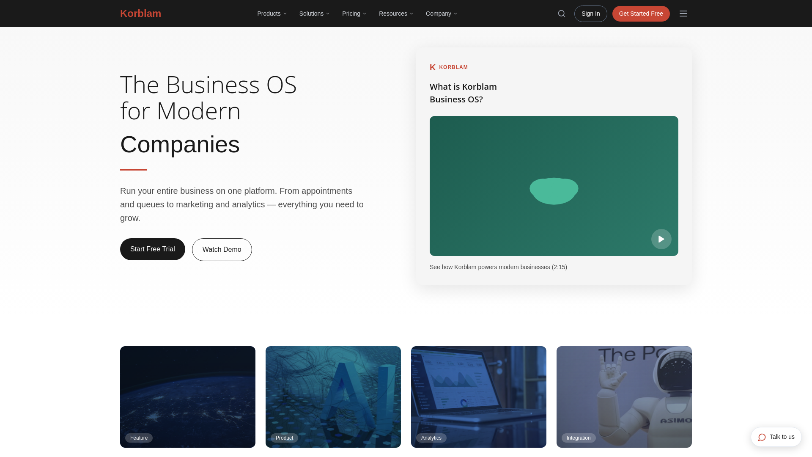
Task: Open the Analytics card with laptop image
Action: point(479,397)
